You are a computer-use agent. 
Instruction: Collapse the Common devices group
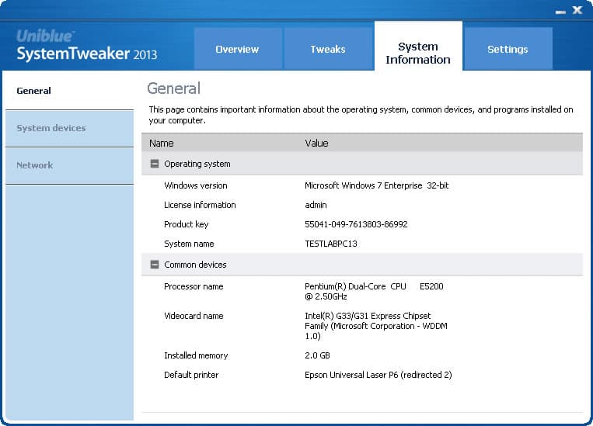pyautogui.click(x=155, y=265)
